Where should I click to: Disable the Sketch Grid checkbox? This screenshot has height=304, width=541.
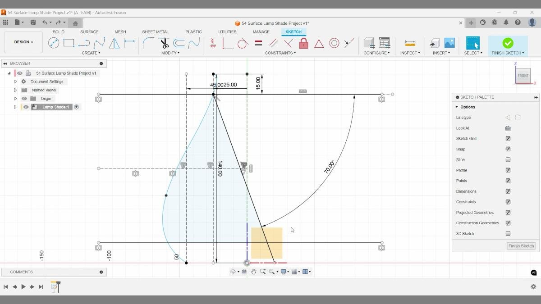[x=508, y=138]
